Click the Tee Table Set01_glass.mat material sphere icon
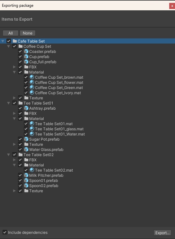 [32, 129]
